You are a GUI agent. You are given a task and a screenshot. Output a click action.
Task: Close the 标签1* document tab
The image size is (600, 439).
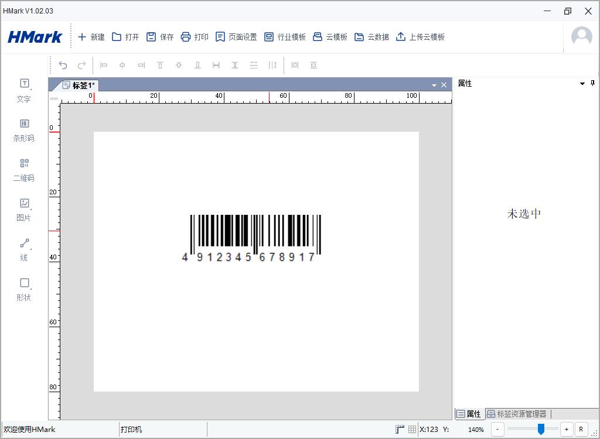(444, 85)
